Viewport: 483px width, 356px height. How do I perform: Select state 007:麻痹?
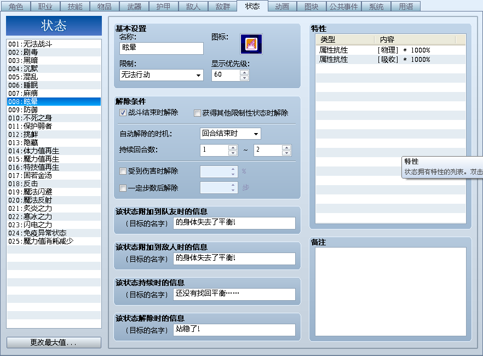click(54, 93)
